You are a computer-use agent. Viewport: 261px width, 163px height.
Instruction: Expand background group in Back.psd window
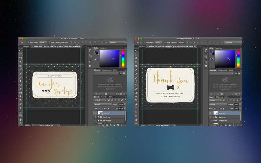pyautogui.click(x=99, y=120)
